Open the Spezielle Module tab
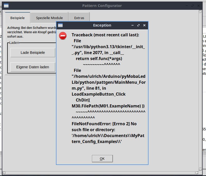The height and width of the screenshot is (176, 206). tap(49, 18)
